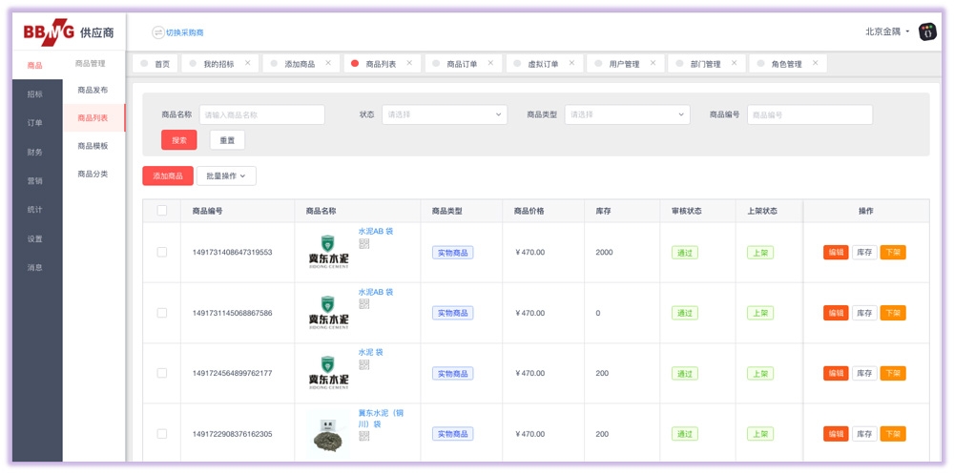Select 财务 in the left sidebar
The height and width of the screenshot is (474, 954).
click(35, 152)
